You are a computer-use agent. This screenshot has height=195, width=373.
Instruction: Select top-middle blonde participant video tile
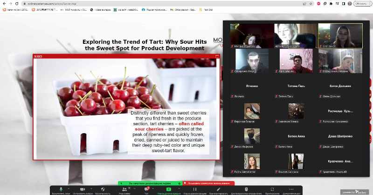[296, 36]
